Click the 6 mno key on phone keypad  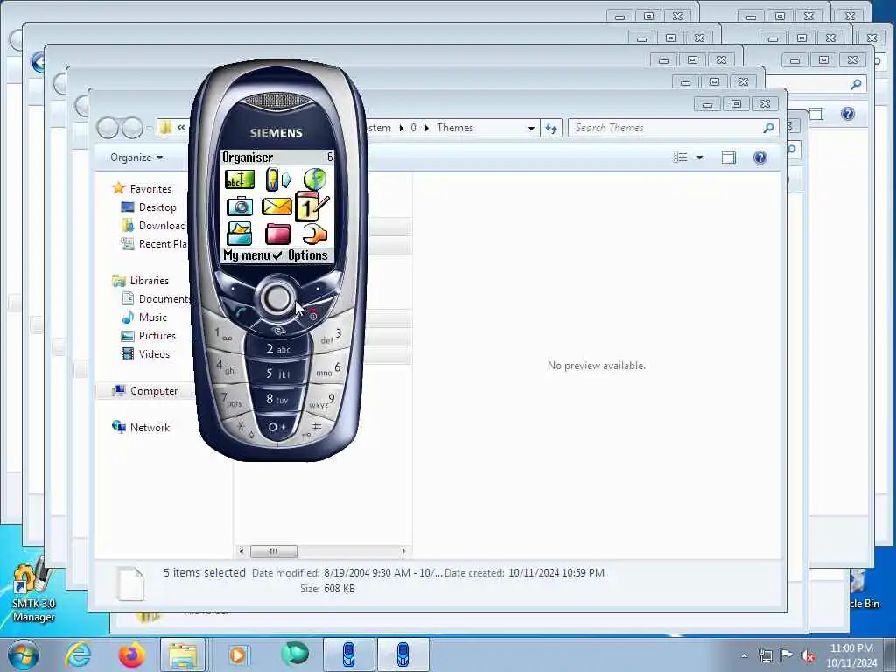coord(328,370)
